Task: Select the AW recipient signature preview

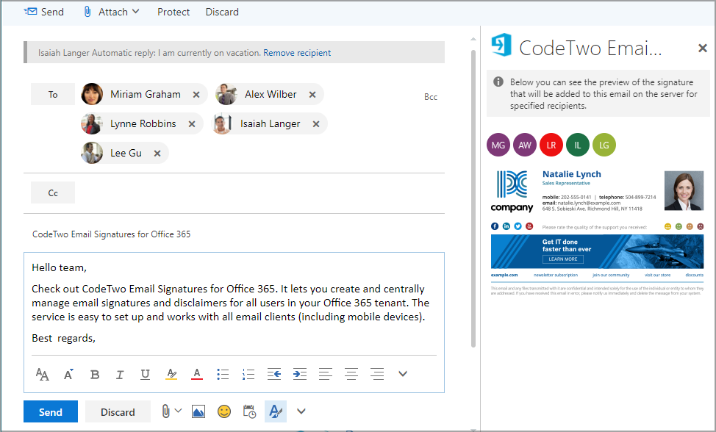Action: coord(525,145)
